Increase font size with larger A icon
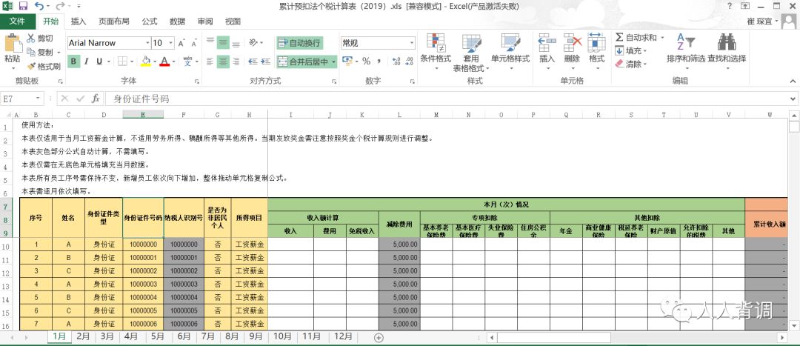Image resolution: width=800 pixels, height=346 pixels. tap(181, 44)
